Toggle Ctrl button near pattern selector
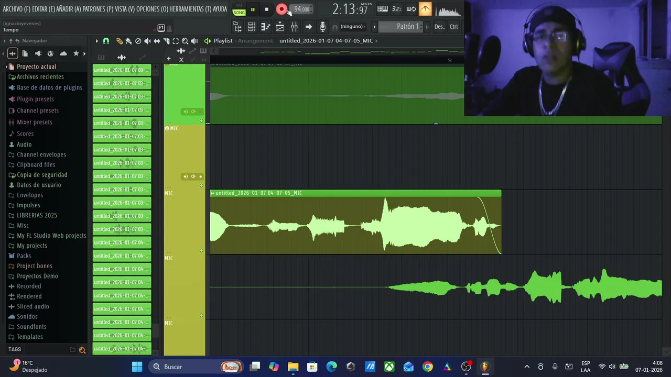671x377 pixels. click(x=453, y=27)
